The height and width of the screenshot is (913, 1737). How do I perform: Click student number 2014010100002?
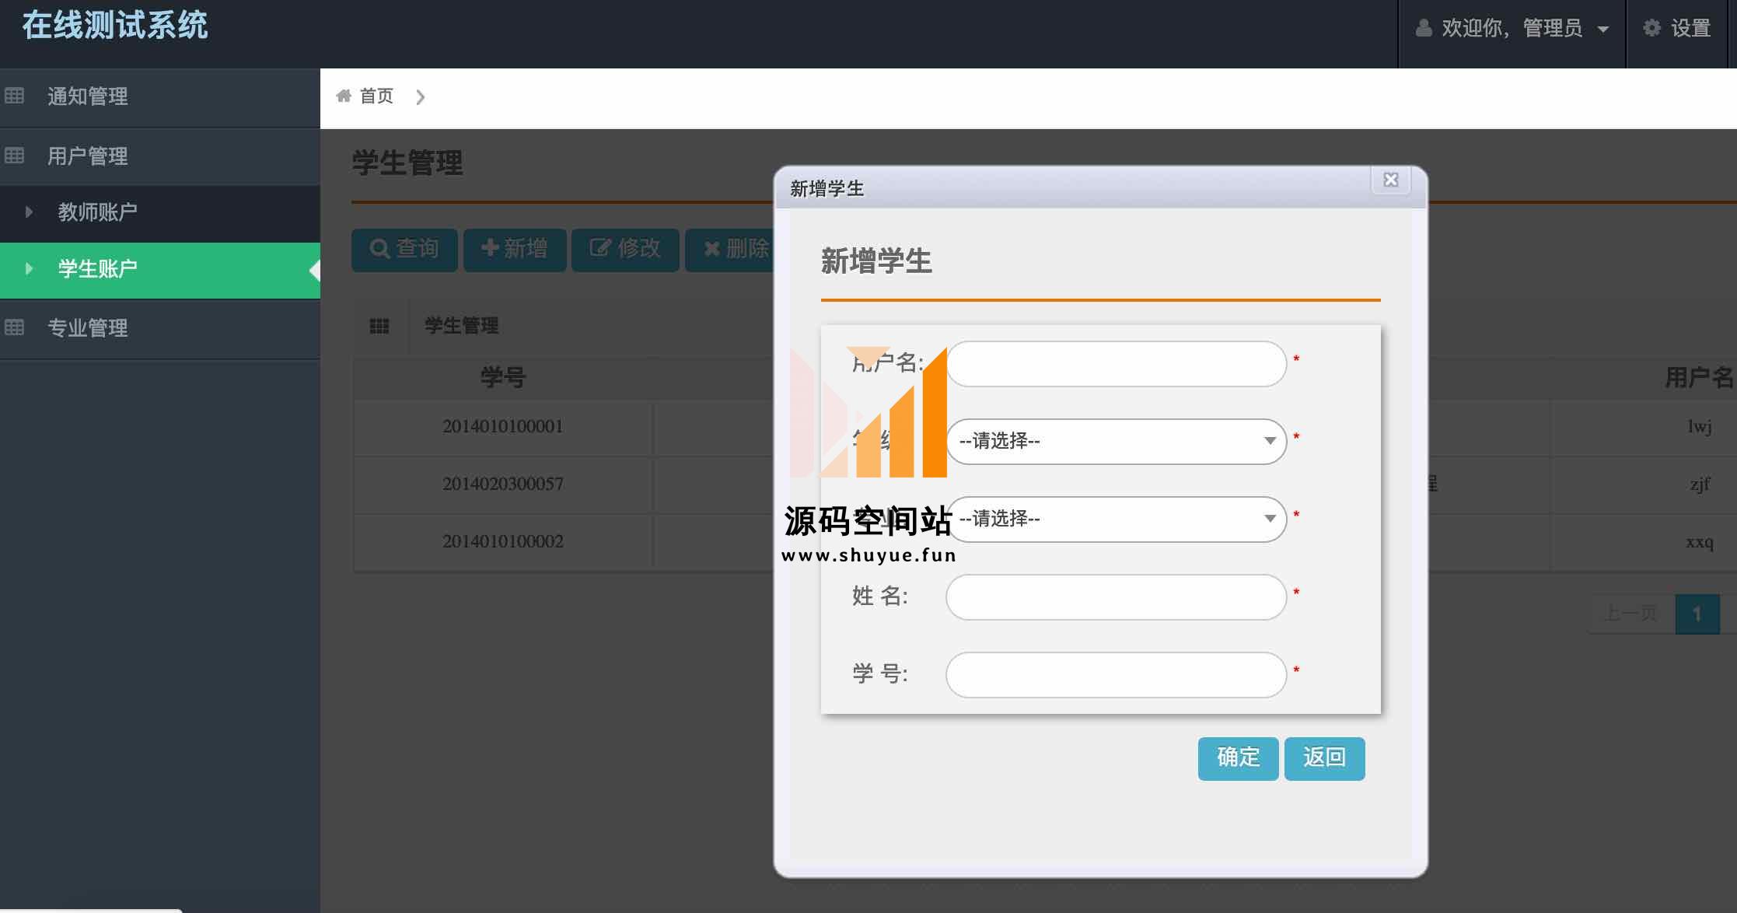pos(503,541)
